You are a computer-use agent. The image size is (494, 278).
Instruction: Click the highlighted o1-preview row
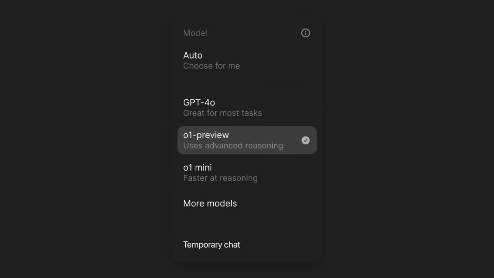click(x=247, y=140)
